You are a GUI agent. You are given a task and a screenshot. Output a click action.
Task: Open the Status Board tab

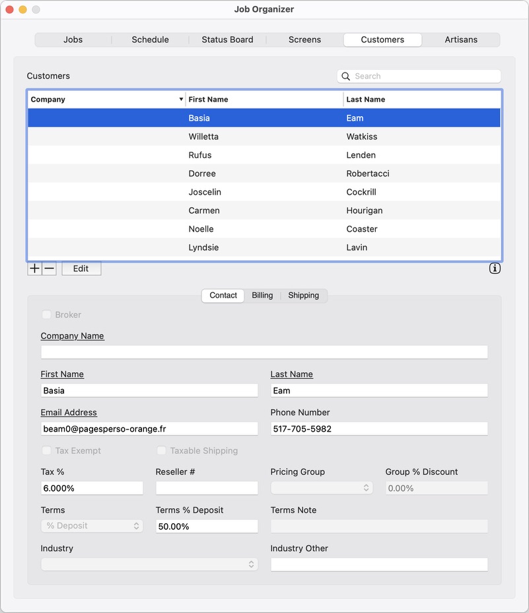[227, 40]
